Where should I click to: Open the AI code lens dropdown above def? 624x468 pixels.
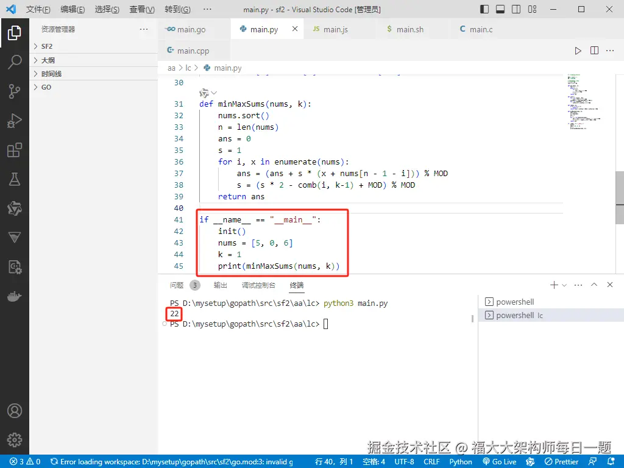(x=208, y=93)
